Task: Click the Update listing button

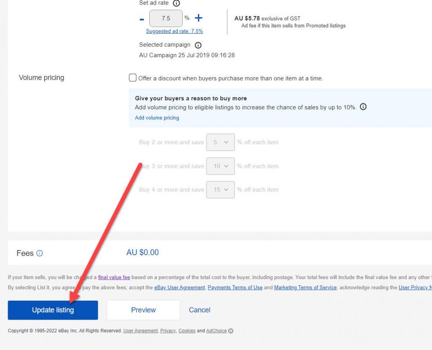Action: coord(53,310)
